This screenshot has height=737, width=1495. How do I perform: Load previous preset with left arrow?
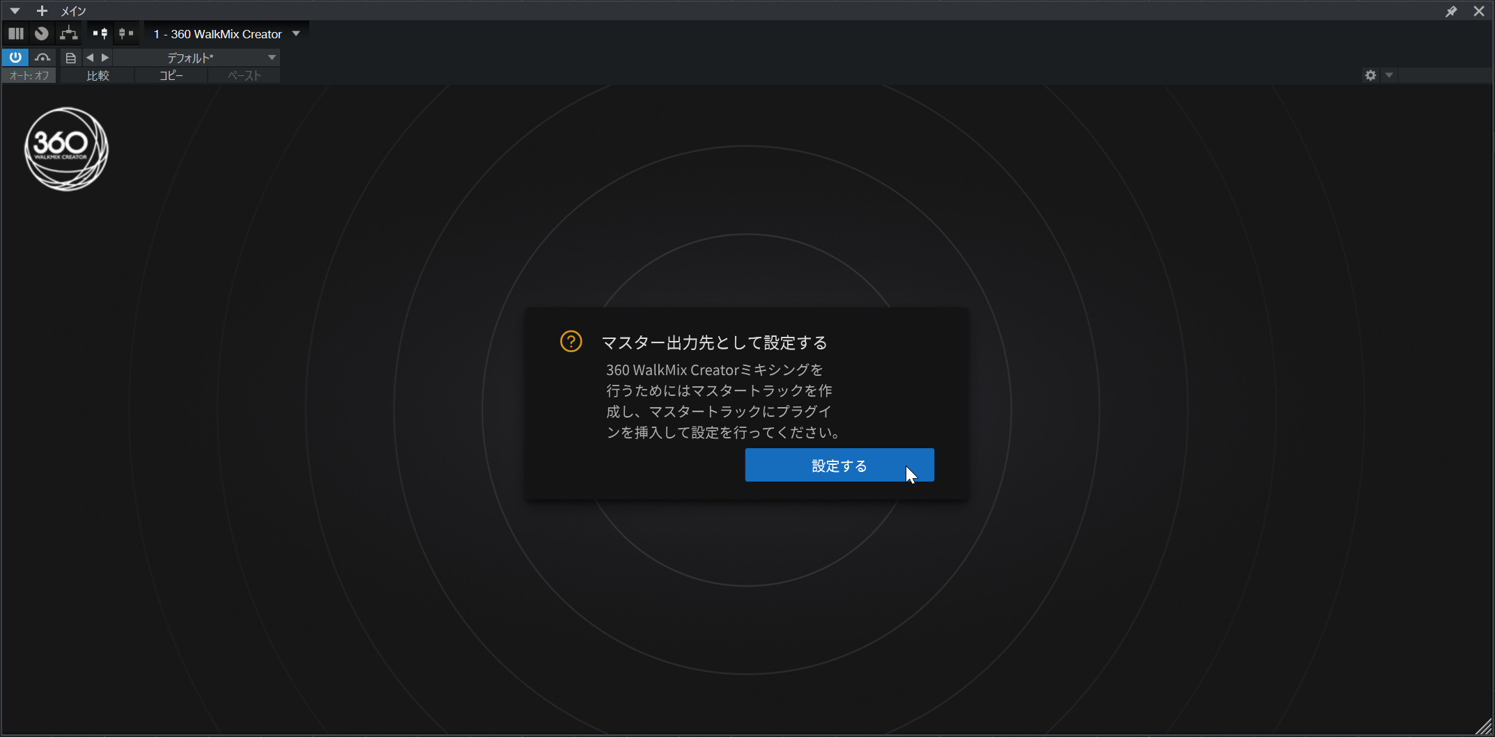[90, 58]
